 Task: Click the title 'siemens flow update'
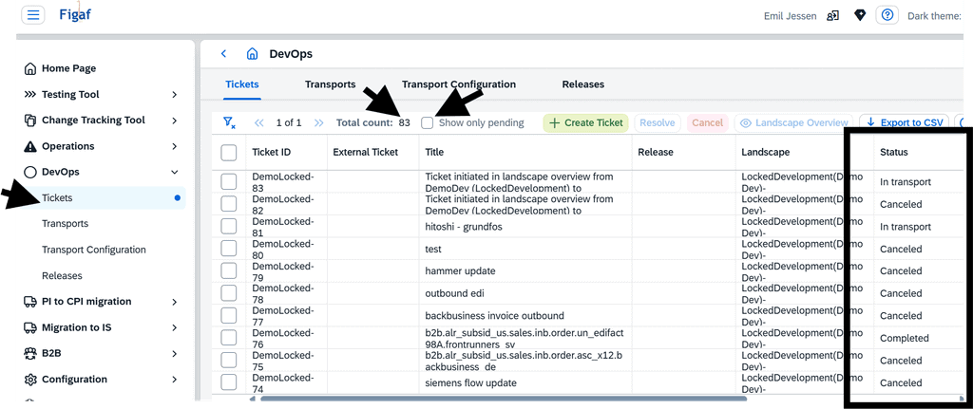coord(470,383)
